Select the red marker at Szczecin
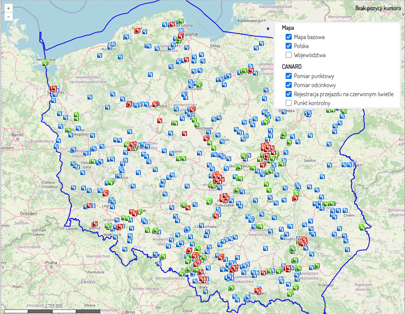The image size is (405, 314). [54, 89]
